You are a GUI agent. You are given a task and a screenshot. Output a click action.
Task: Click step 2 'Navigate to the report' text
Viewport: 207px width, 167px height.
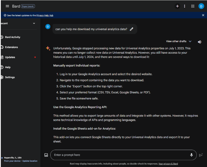click(x=102, y=80)
